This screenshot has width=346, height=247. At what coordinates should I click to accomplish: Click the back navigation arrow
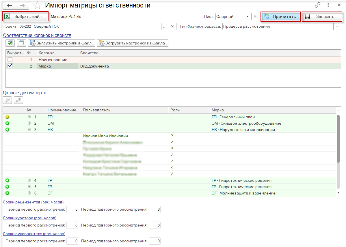click(9, 5)
